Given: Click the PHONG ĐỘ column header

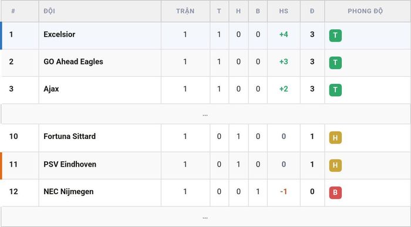Looking at the screenshot, I should point(365,11).
